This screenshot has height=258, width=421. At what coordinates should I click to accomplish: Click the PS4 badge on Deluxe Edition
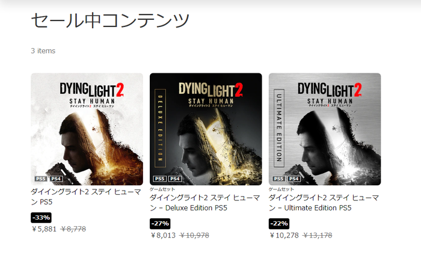[175, 179]
